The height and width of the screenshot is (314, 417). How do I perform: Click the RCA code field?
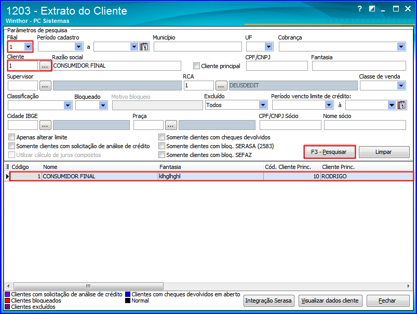click(x=199, y=85)
